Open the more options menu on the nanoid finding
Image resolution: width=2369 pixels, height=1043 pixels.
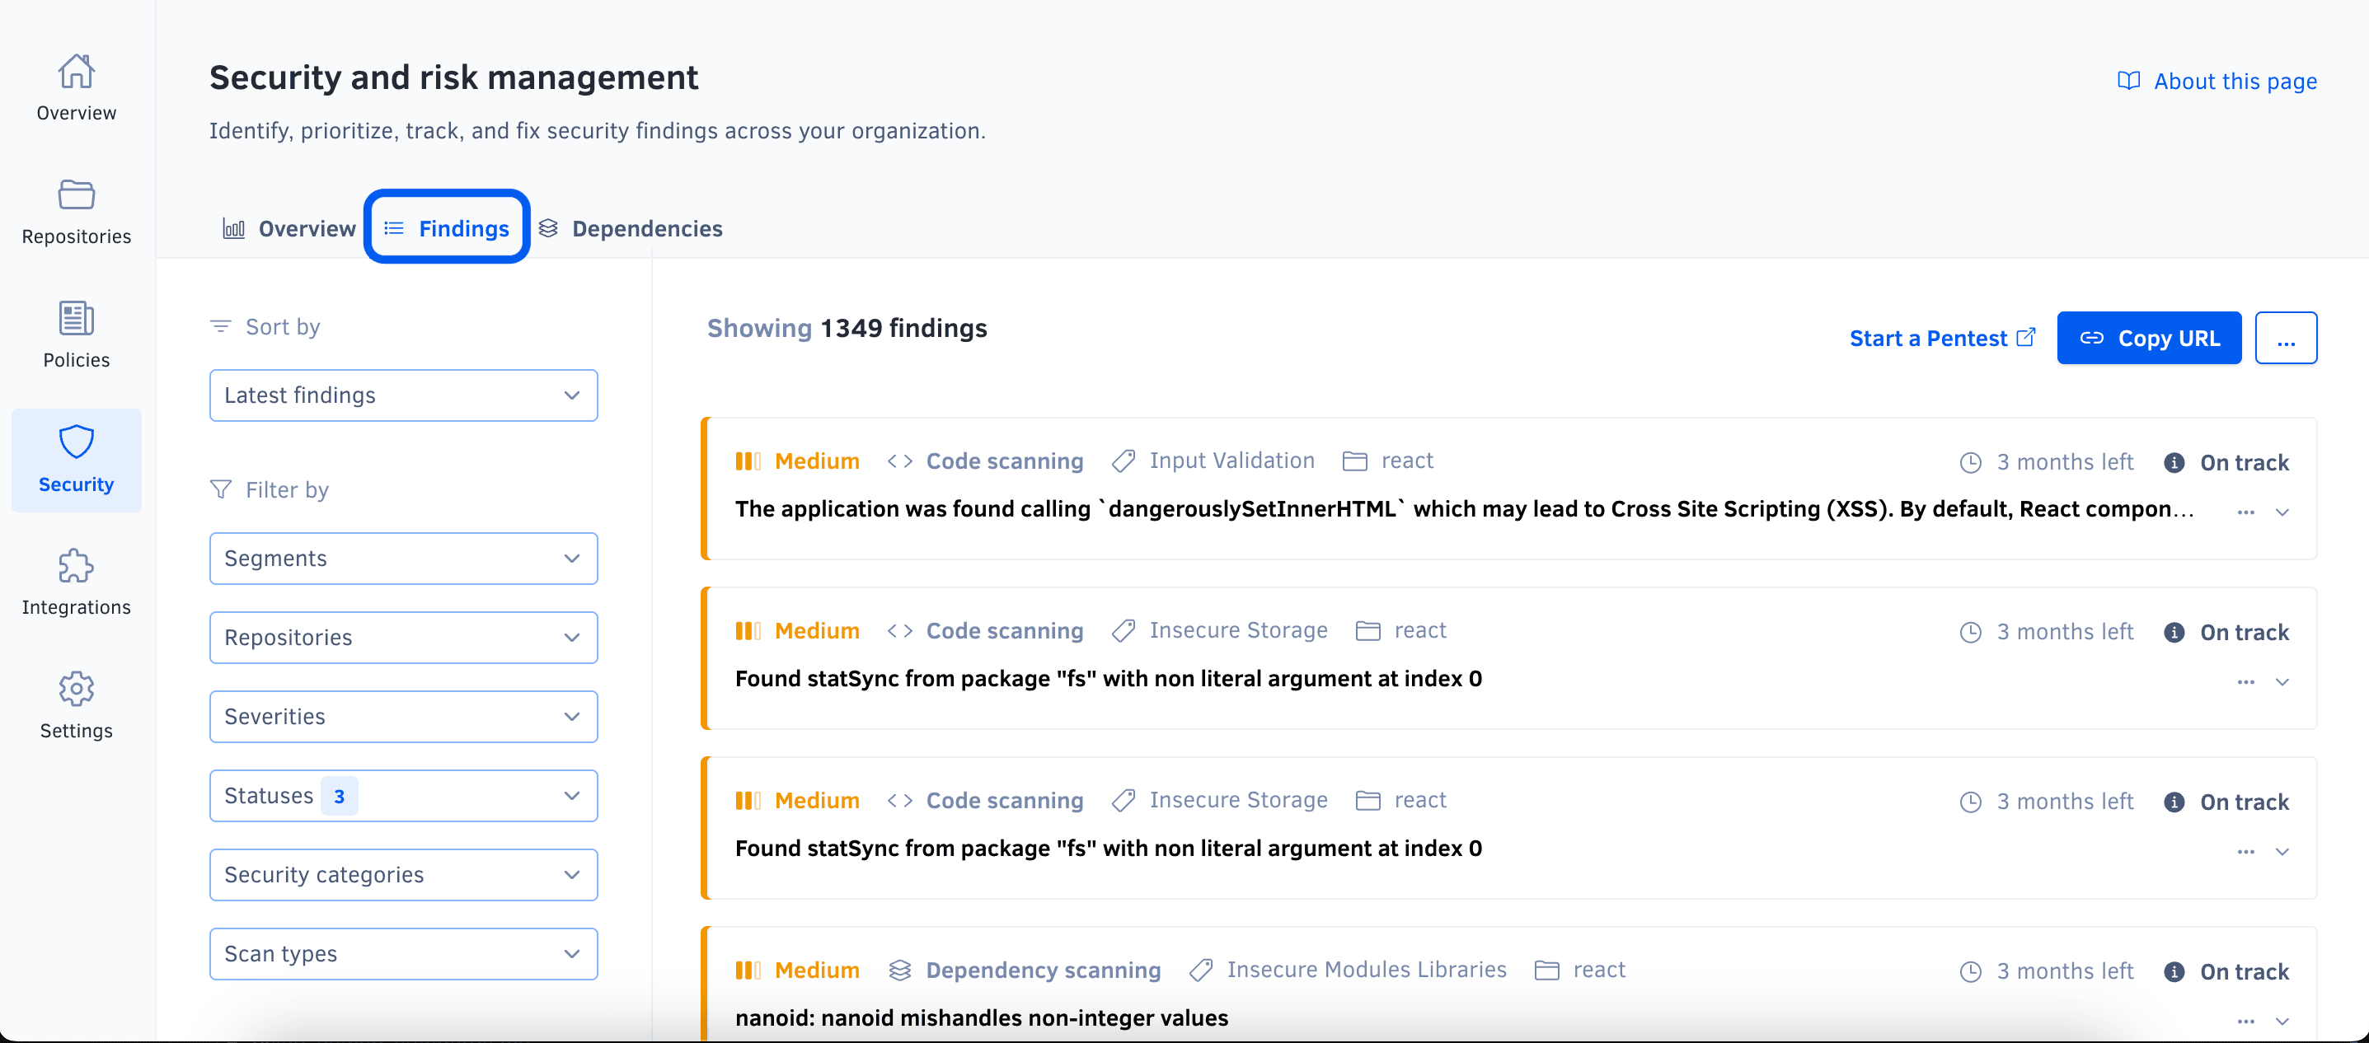[x=2244, y=1021]
